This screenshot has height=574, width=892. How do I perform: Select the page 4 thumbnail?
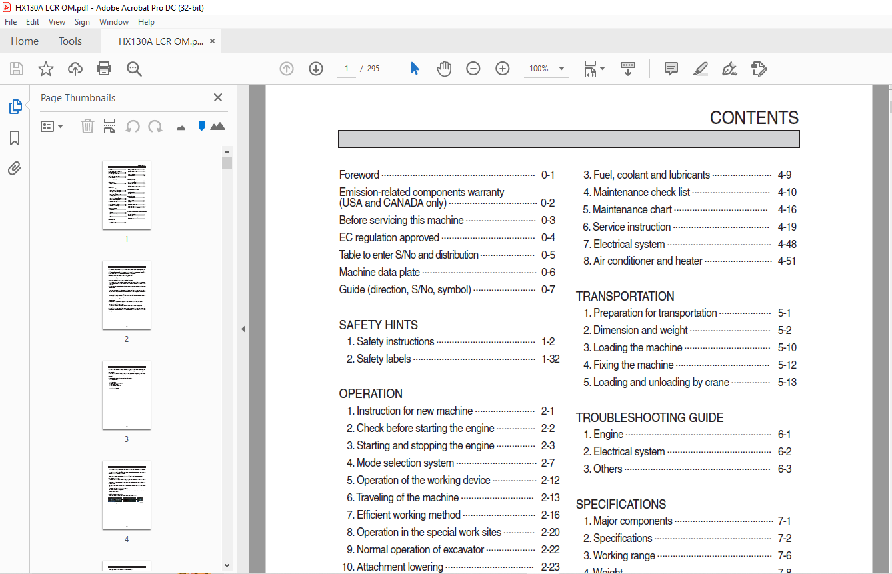tap(127, 495)
